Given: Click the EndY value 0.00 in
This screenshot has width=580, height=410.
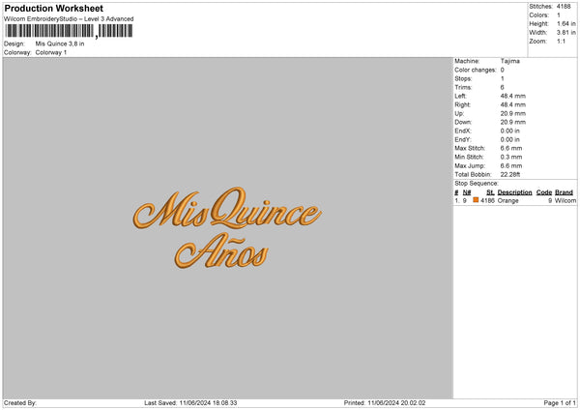Looking at the screenshot, I should click(510, 139).
